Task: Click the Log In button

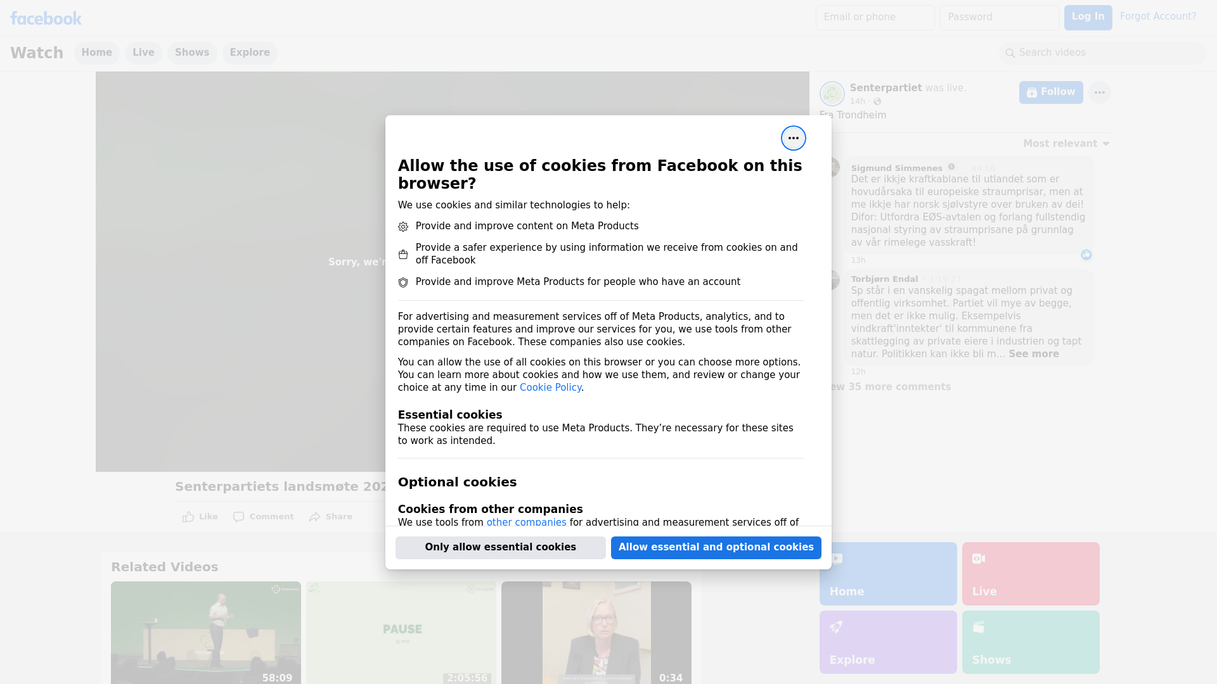Action: [1088, 18]
